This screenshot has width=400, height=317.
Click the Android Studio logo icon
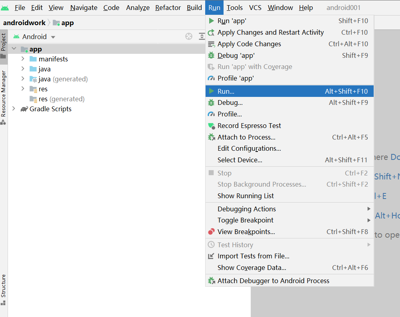(5, 8)
